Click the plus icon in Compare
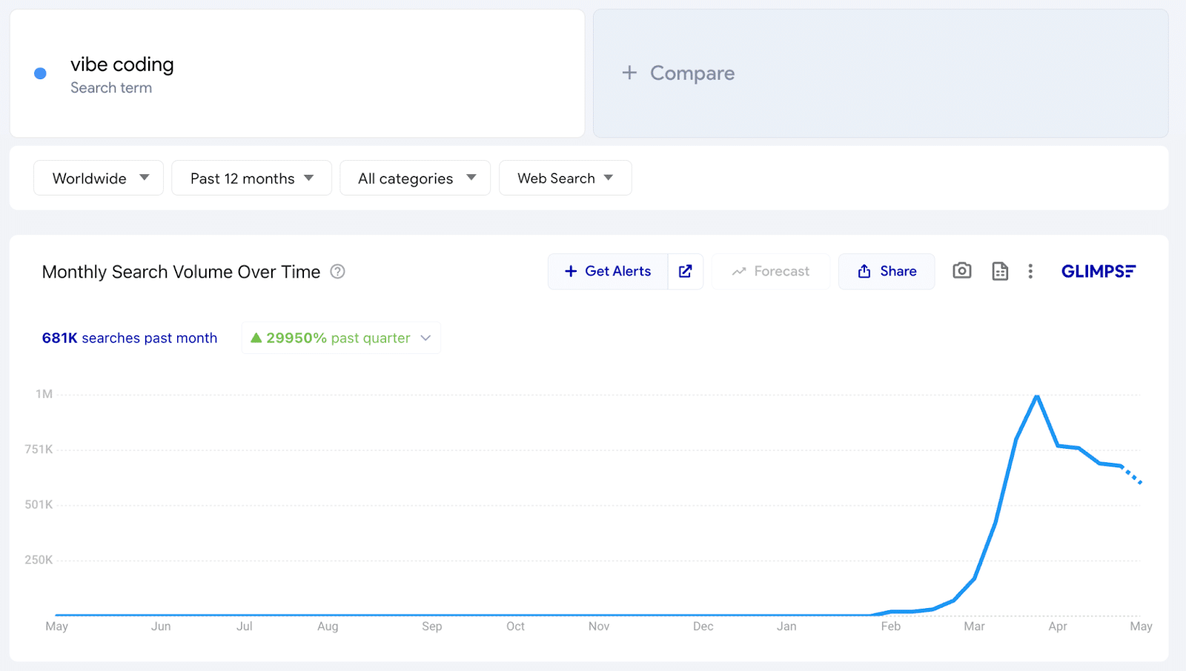Viewport: 1186px width, 671px height. pos(629,73)
